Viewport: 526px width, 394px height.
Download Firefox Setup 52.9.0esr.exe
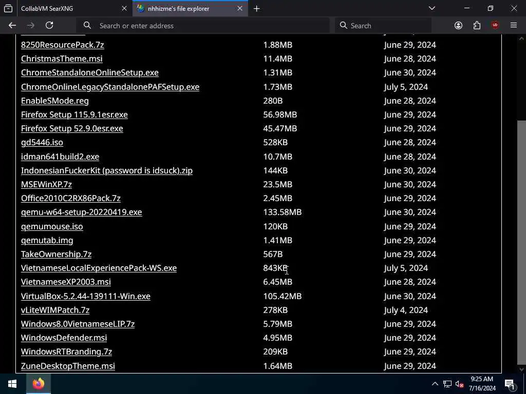[x=72, y=129]
